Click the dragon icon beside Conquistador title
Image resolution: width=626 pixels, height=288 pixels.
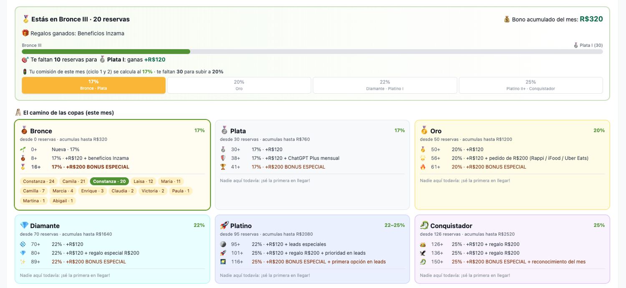coord(424,225)
